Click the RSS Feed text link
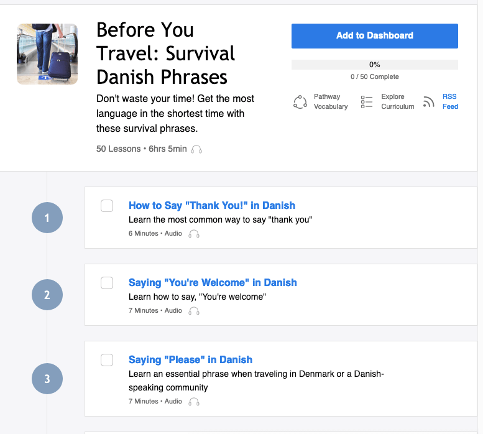This screenshot has height=434, width=483. 450,101
